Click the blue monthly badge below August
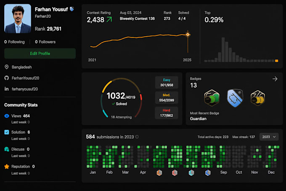Viewport: 286px width, 191px height. (x=208, y=172)
